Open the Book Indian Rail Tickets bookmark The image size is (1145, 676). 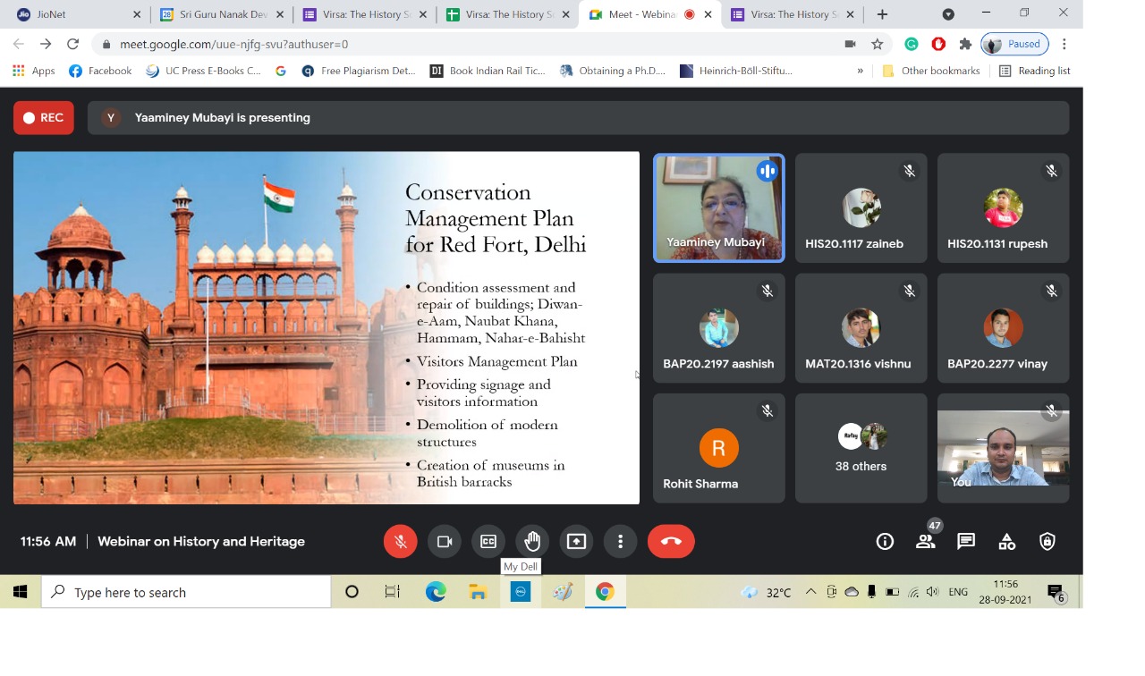(488, 72)
